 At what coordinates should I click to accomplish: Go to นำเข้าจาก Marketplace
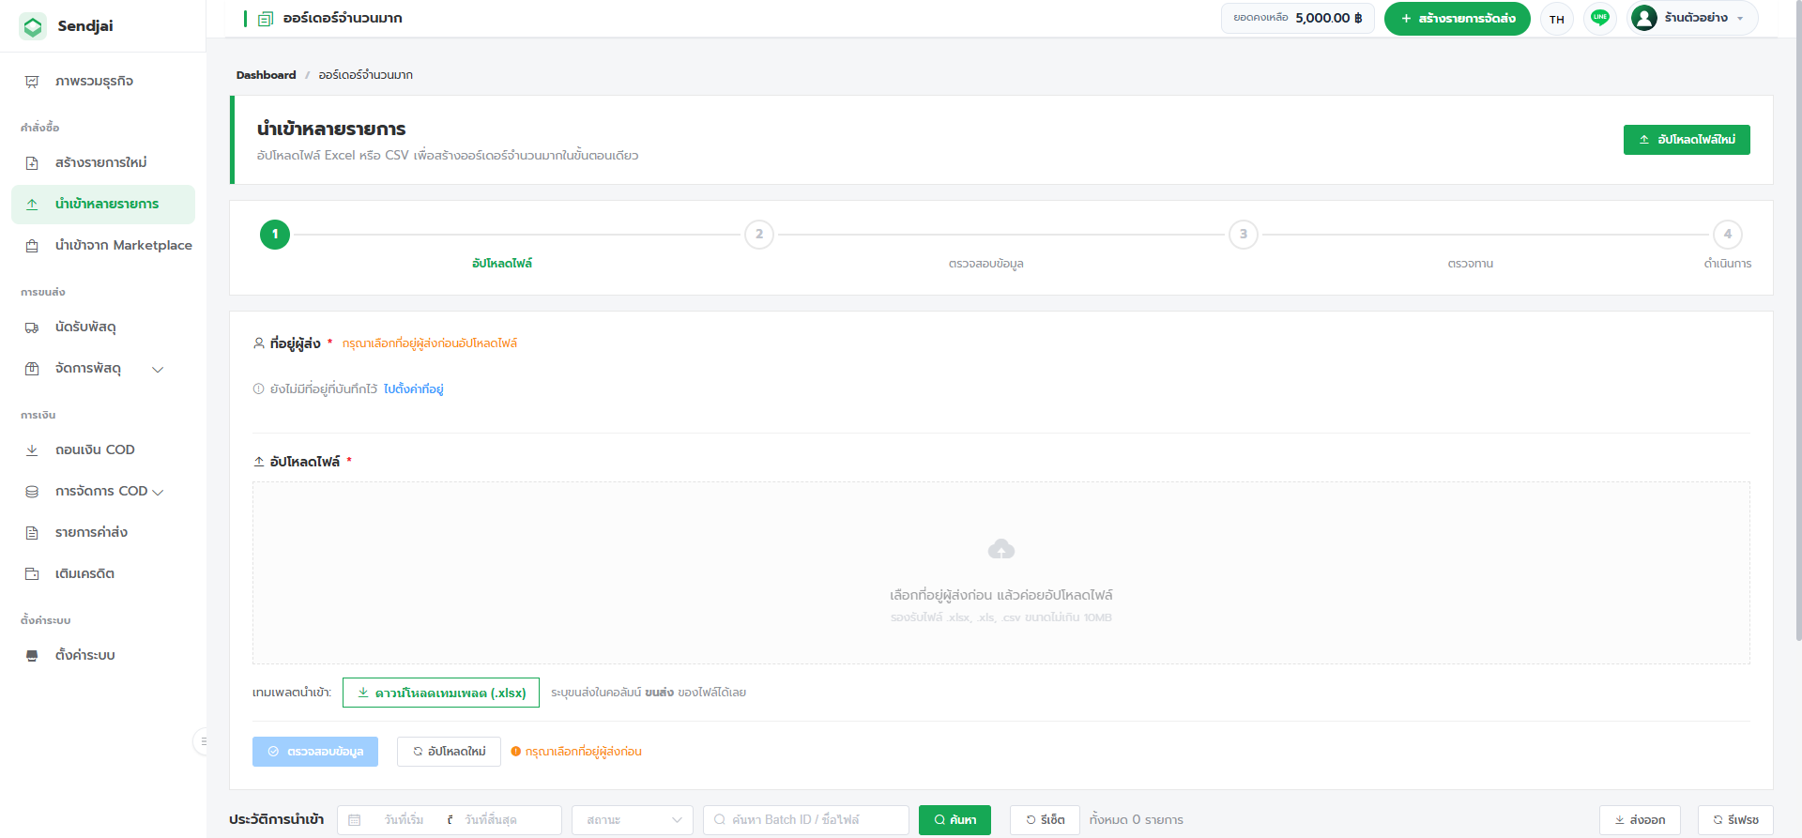click(103, 246)
